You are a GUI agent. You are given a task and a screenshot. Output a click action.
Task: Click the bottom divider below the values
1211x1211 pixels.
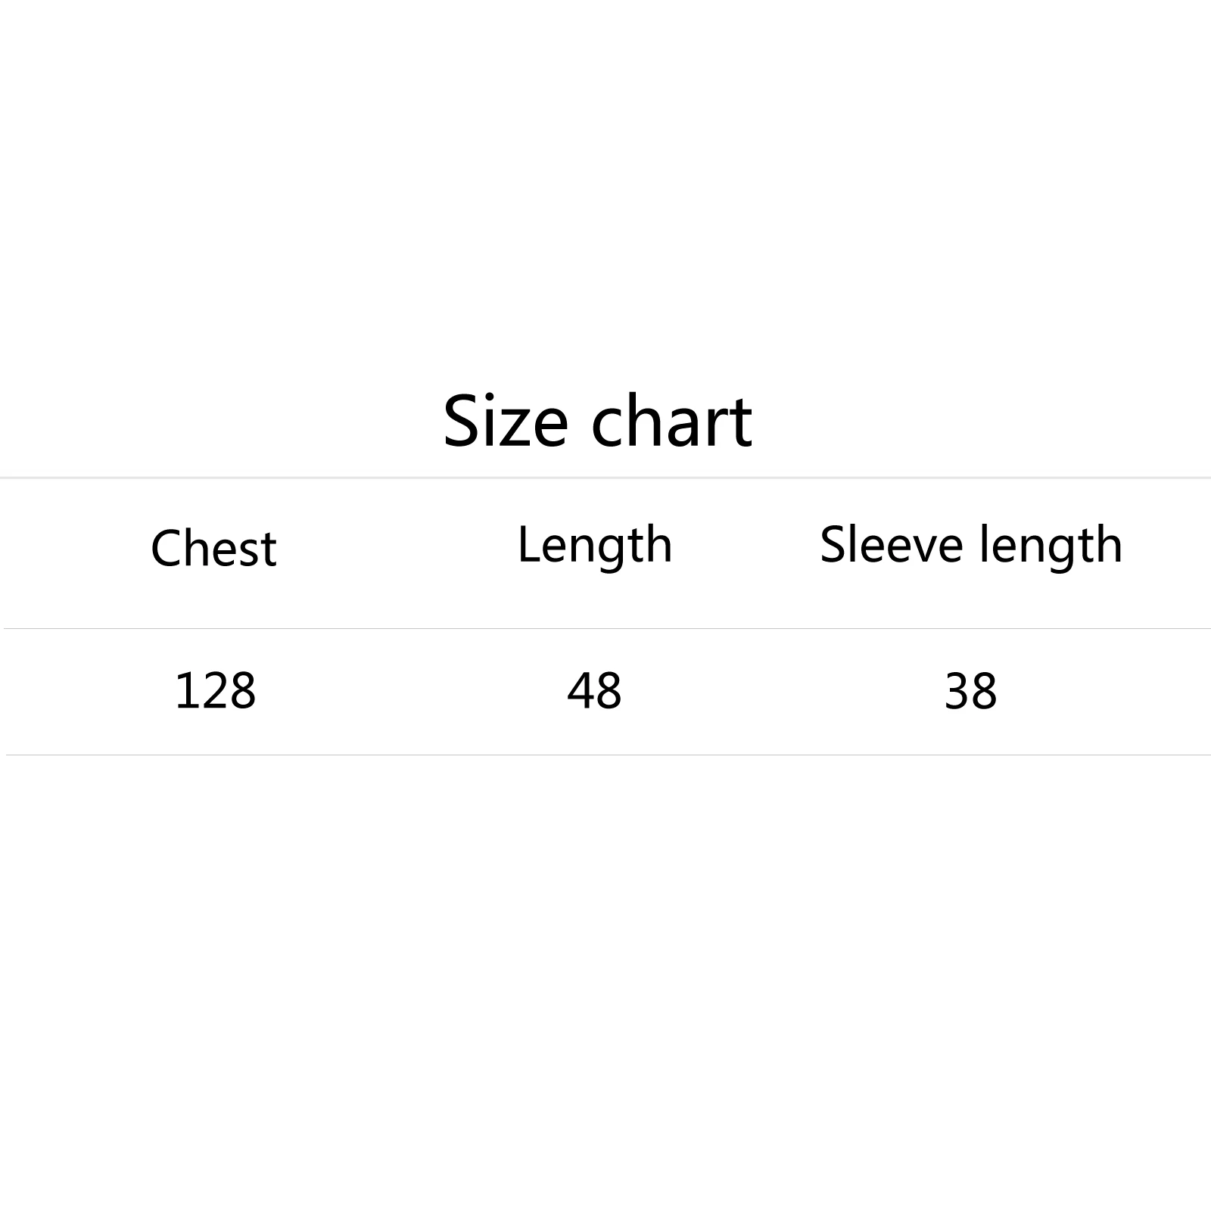click(605, 755)
